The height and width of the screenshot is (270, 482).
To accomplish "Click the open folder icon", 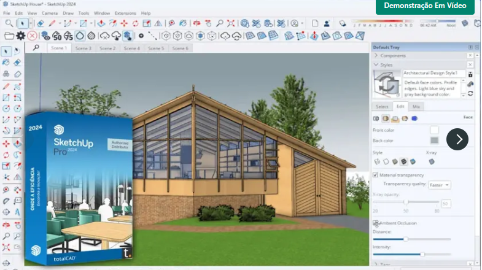I will (9, 36).
